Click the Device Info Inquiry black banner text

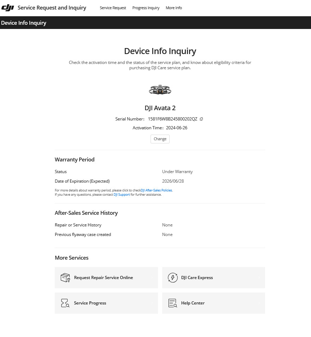tap(24, 23)
